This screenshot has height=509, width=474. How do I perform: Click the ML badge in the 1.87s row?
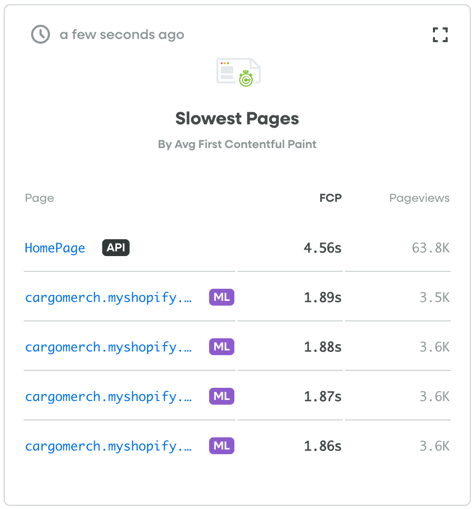click(222, 396)
